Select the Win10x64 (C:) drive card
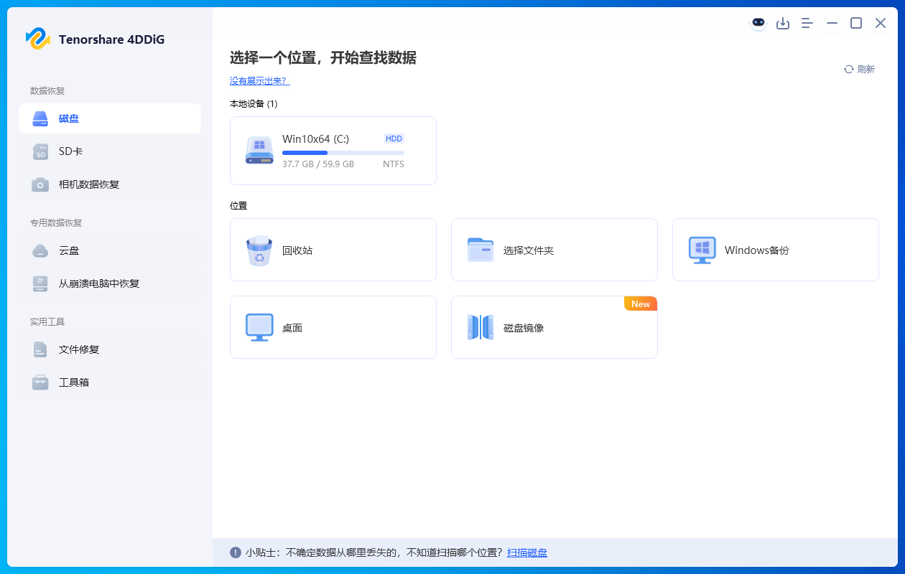The height and width of the screenshot is (574, 905). tap(333, 151)
